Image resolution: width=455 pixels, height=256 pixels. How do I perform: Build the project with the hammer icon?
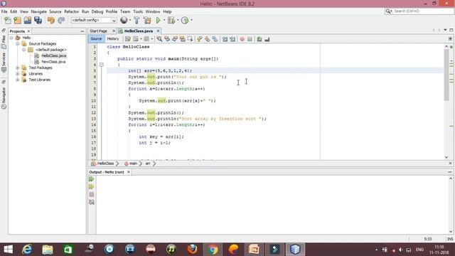(x=136, y=21)
